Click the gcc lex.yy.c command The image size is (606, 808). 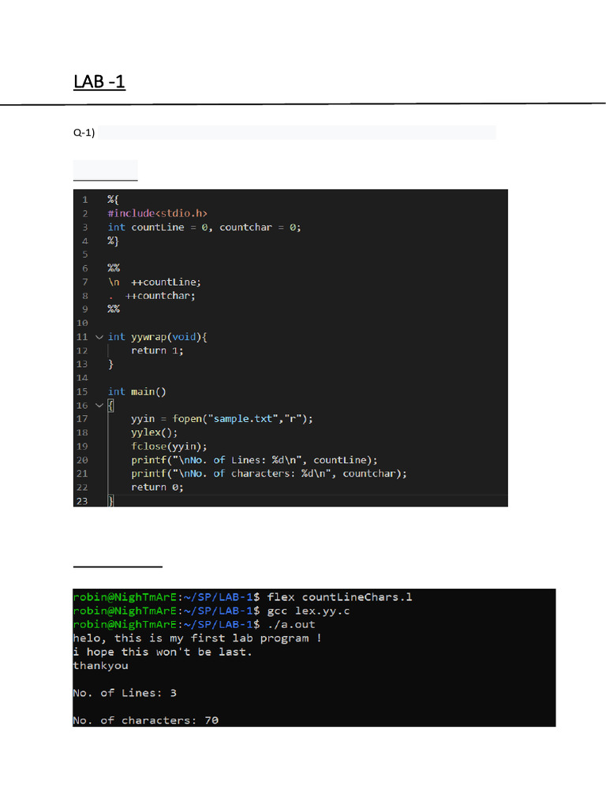coord(309,612)
